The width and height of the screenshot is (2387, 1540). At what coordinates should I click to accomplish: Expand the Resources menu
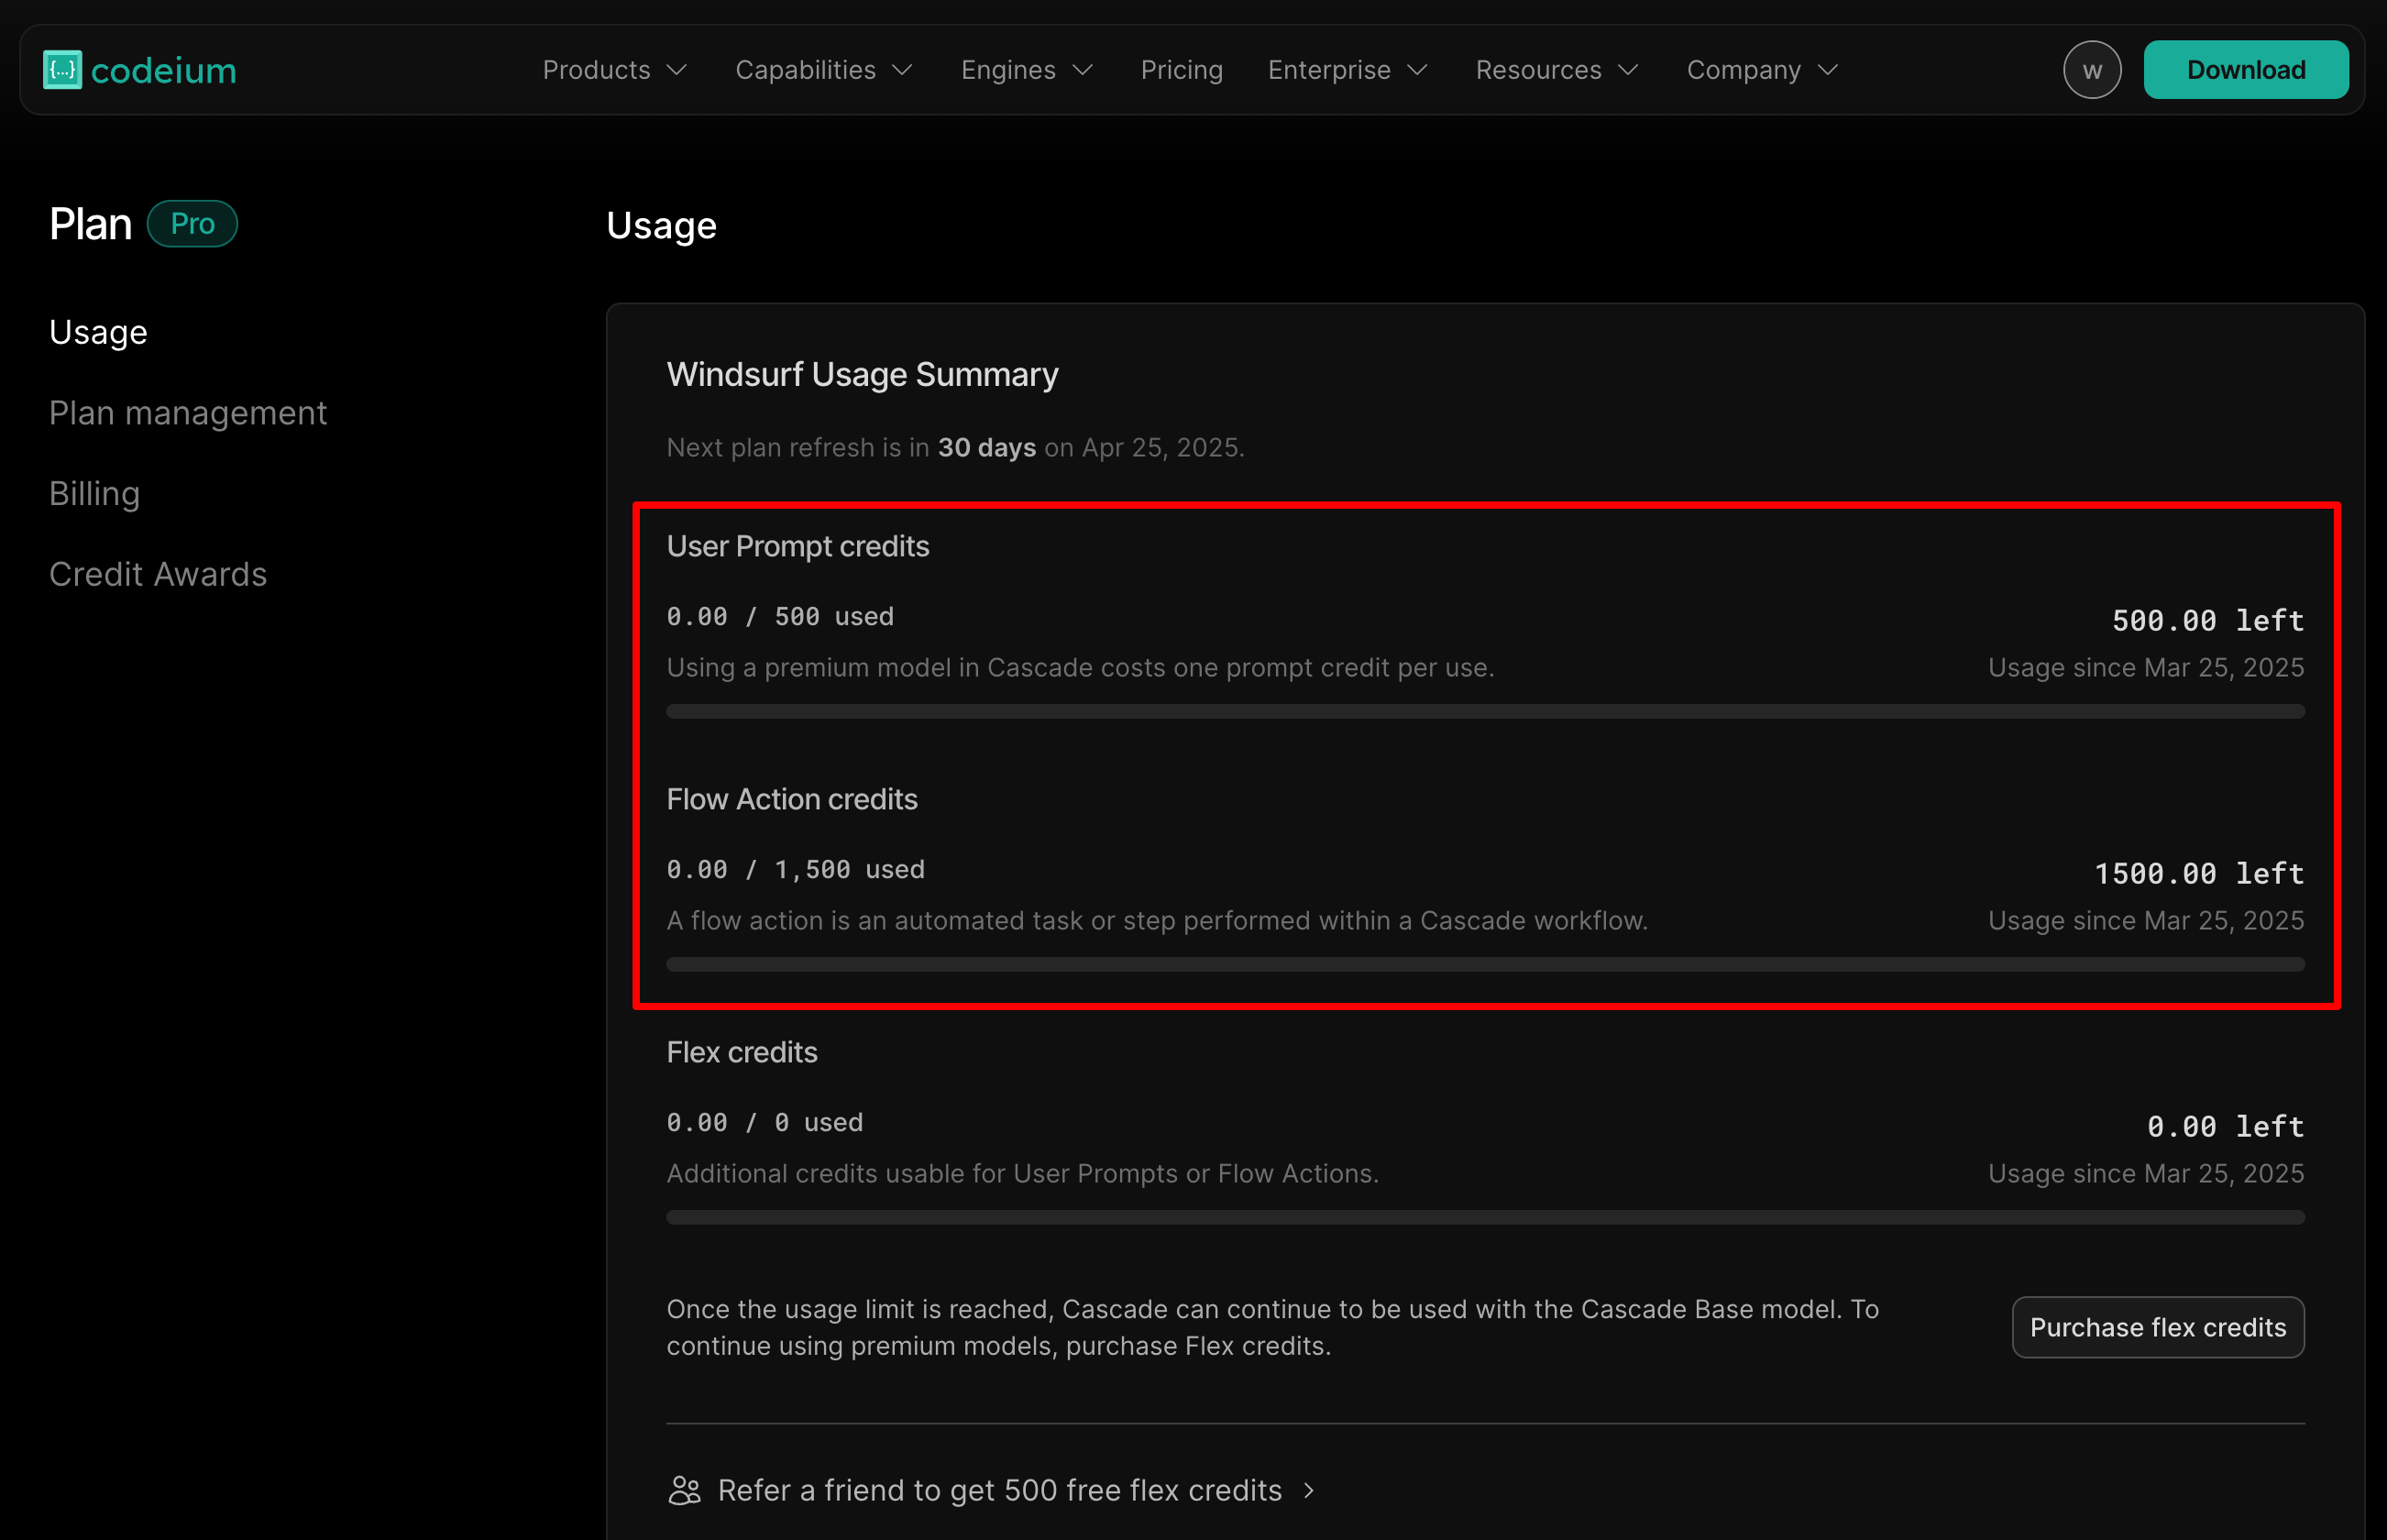click(1556, 70)
